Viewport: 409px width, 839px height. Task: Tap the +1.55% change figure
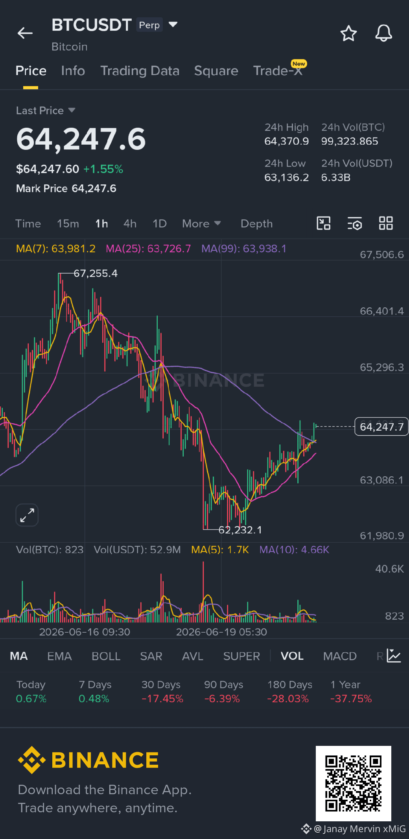click(x=103, y=169)
